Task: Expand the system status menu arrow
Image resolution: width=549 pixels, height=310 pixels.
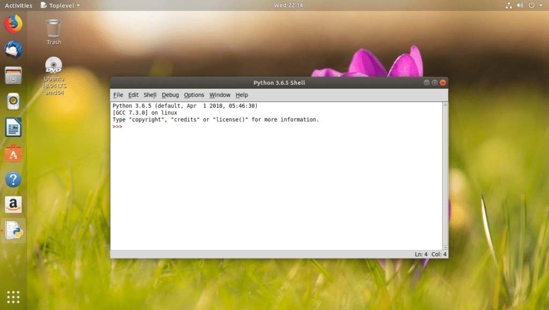Action: (540, 5)
